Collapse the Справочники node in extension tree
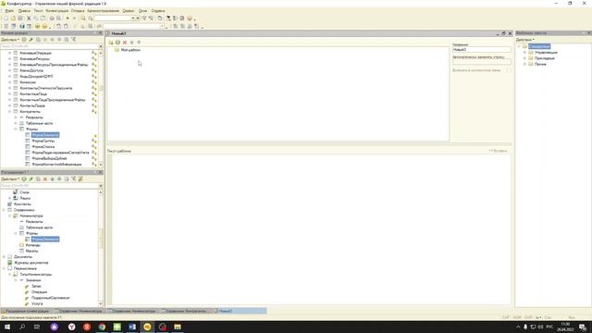592x333 pixels. 4,210
